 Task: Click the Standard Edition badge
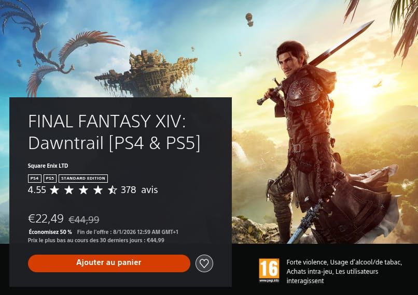coord(83,179)
